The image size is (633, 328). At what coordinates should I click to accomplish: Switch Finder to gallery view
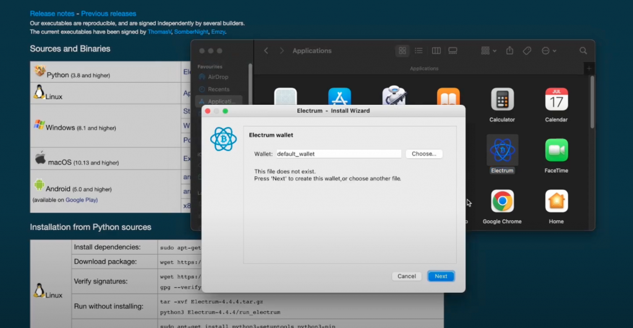point(453,51)
